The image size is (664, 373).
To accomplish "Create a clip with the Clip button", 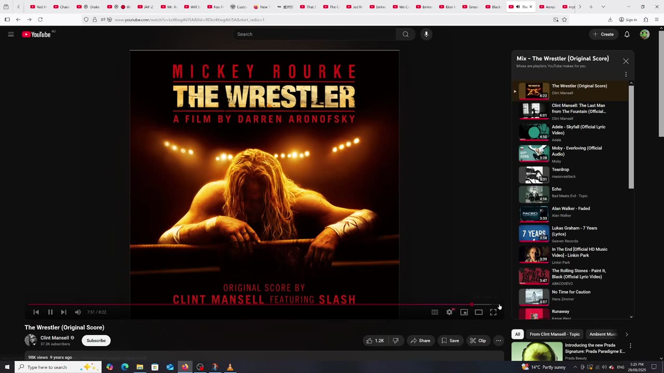I will point(478,340).
